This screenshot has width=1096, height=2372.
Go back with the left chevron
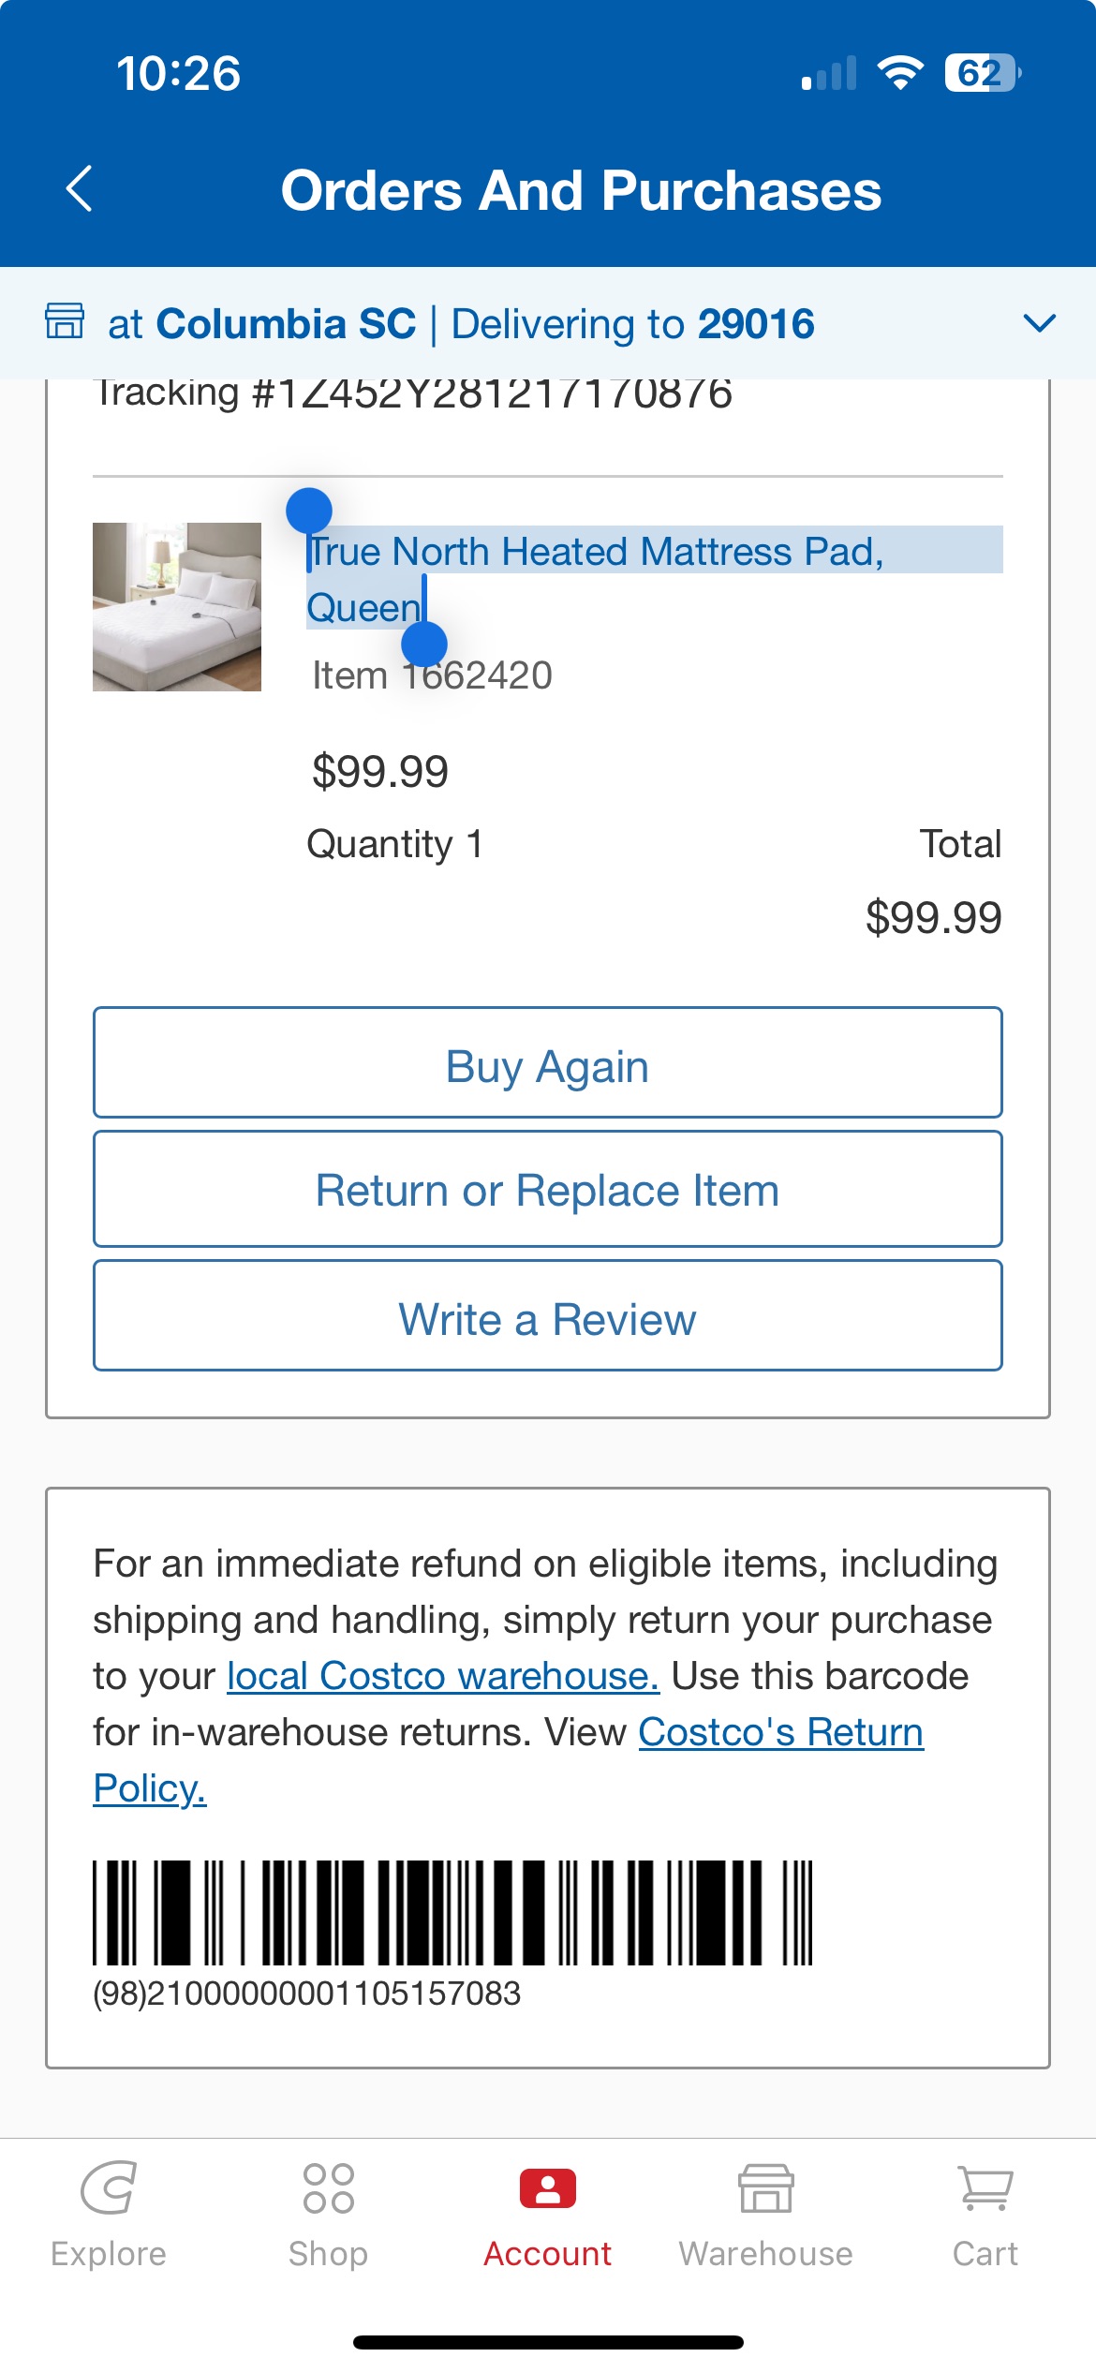tap(80, 189)
